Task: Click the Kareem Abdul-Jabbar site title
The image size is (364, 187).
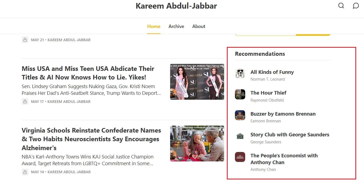Action: tap(176, 6)
